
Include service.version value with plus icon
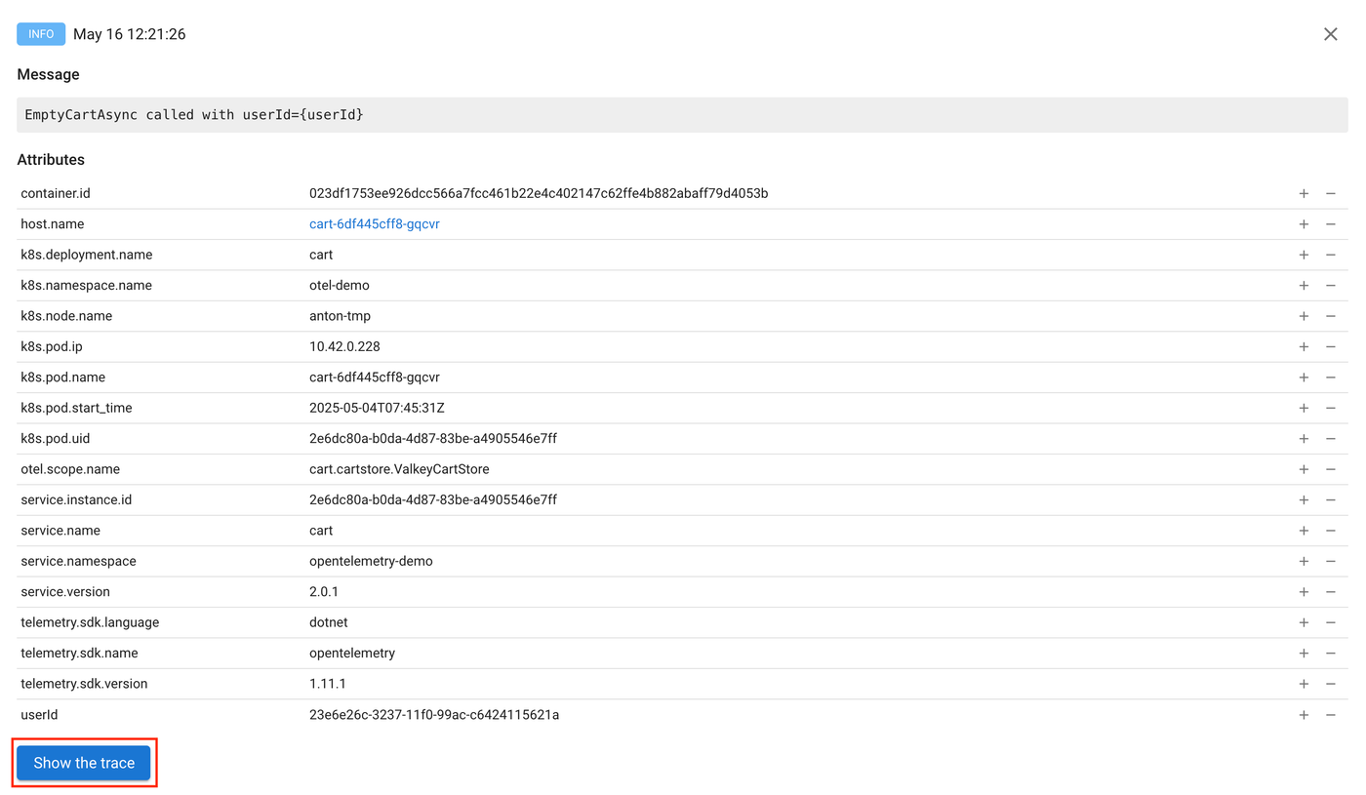point(1304,592)
